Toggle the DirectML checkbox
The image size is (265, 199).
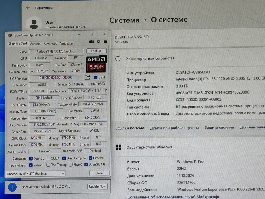[91, 158]
